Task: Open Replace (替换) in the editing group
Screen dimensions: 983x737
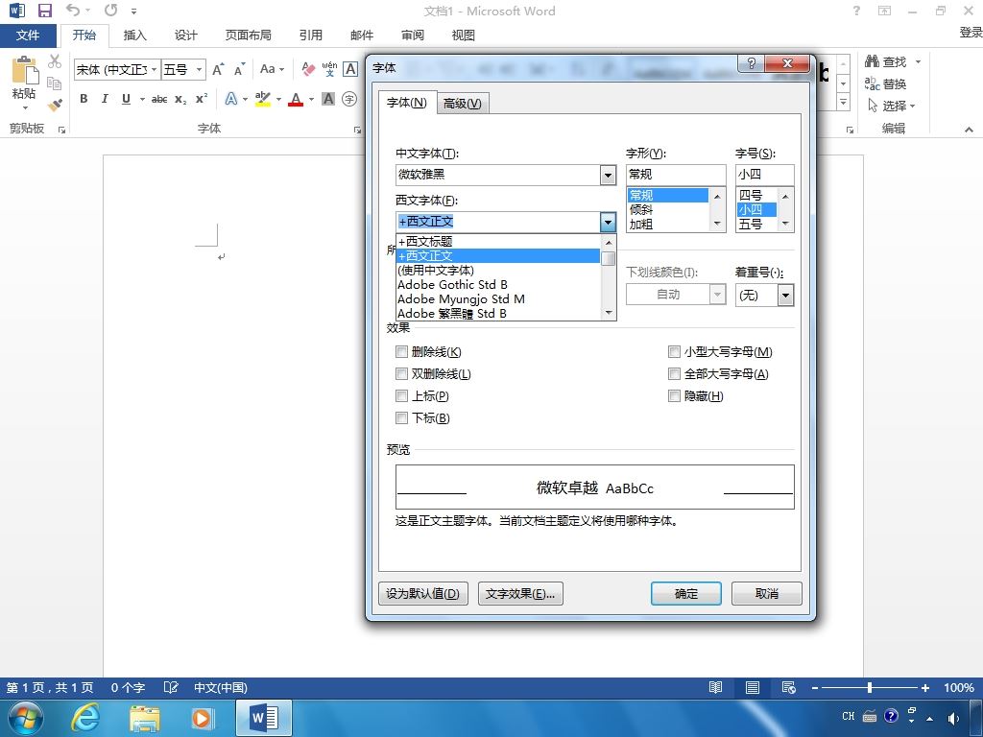Action: coord(886,83)
